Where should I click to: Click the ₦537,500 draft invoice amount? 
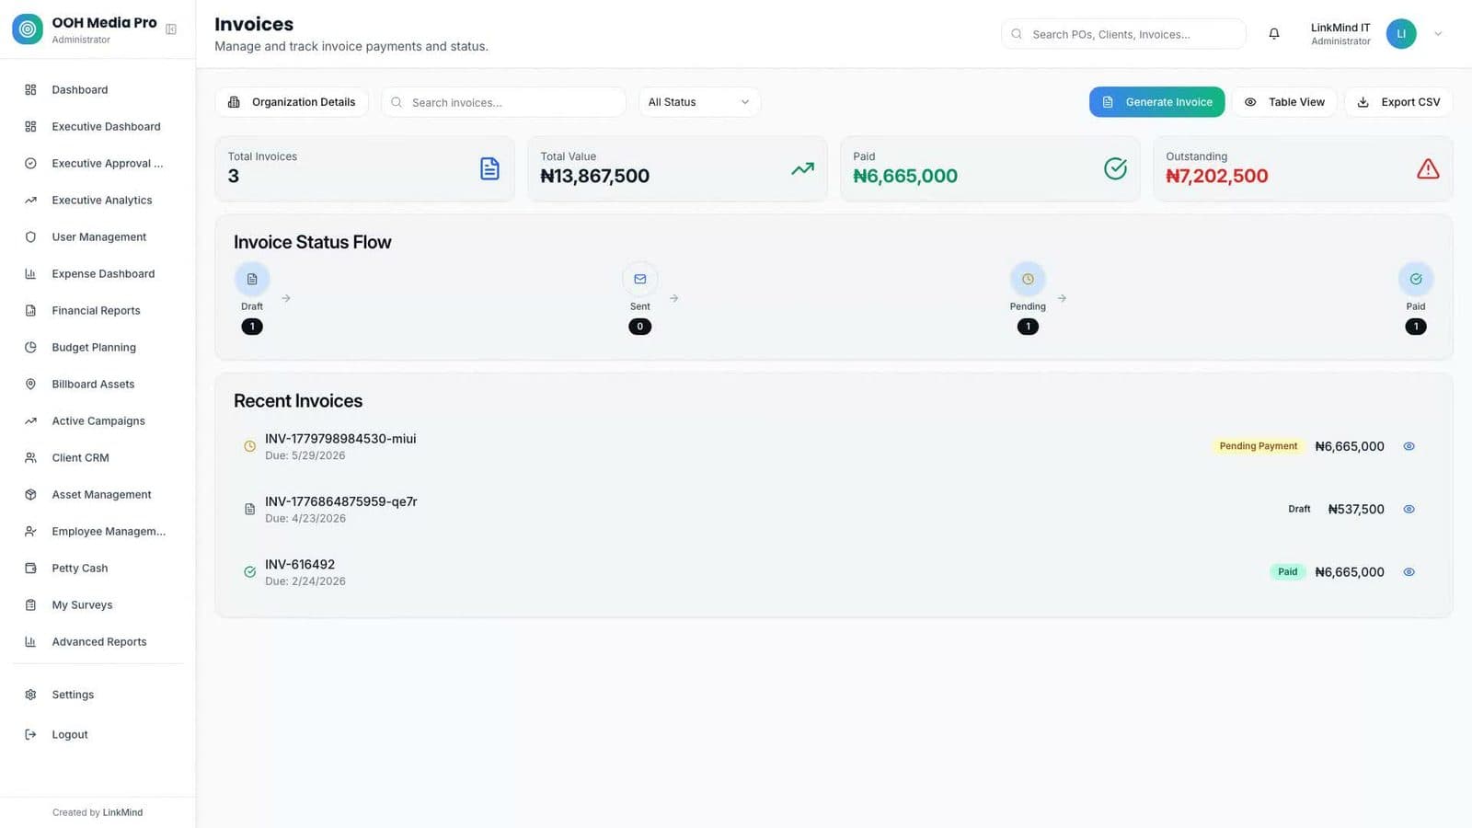(1356, 509)
